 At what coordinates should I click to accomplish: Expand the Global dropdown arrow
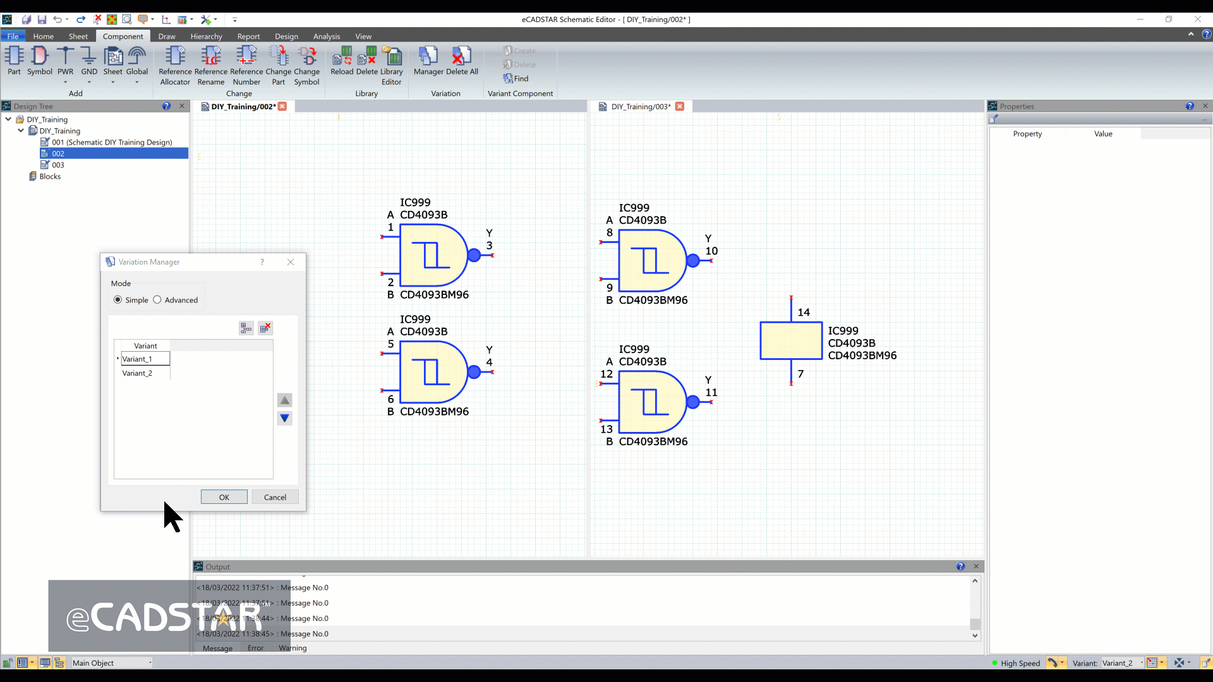click(136, 82)
